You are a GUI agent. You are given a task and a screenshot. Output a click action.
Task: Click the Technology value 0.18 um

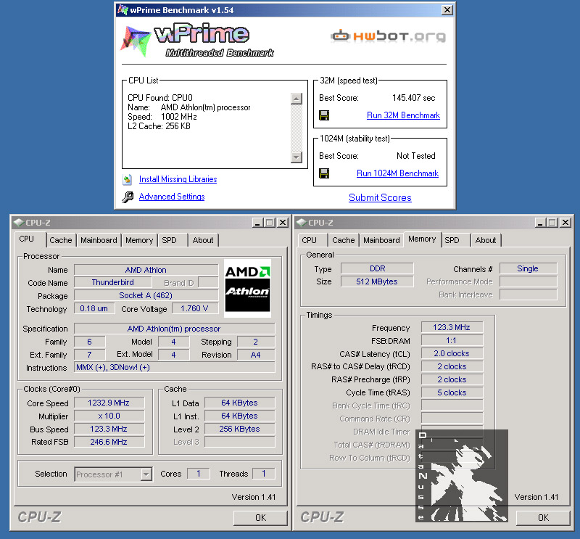point(94,308)
